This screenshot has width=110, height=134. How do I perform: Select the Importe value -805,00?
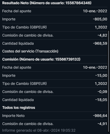click(100, 19)
